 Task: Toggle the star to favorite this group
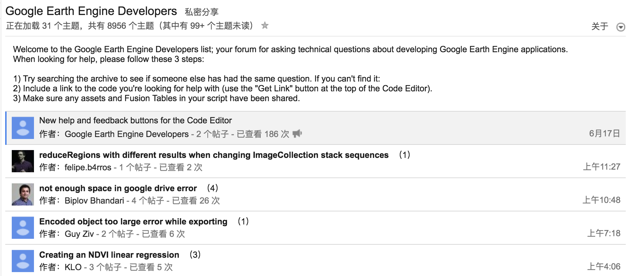[265, 25]
